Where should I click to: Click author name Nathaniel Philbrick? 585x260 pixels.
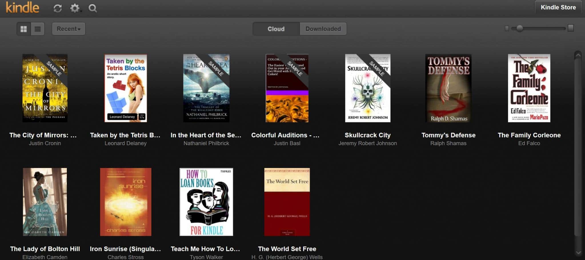(206, 143)
